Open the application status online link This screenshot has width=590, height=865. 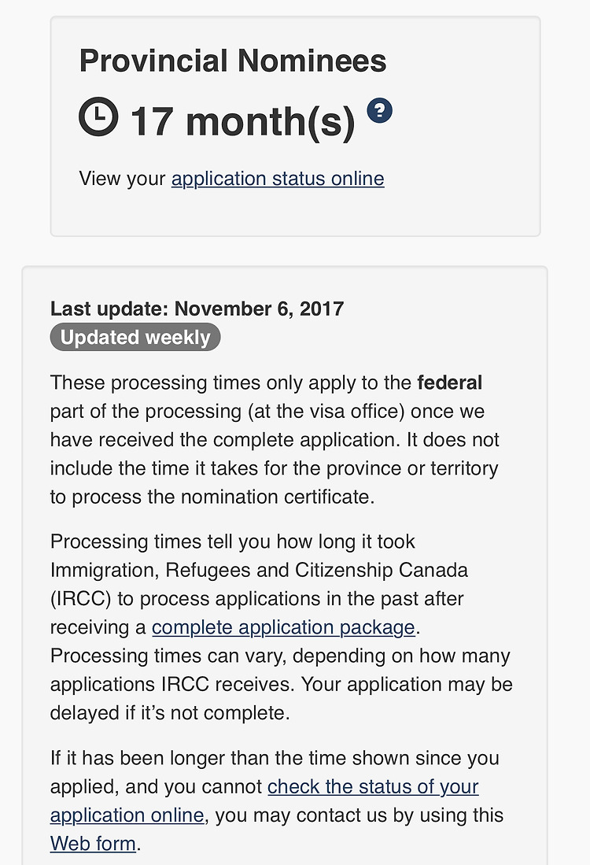click(278, 179)
